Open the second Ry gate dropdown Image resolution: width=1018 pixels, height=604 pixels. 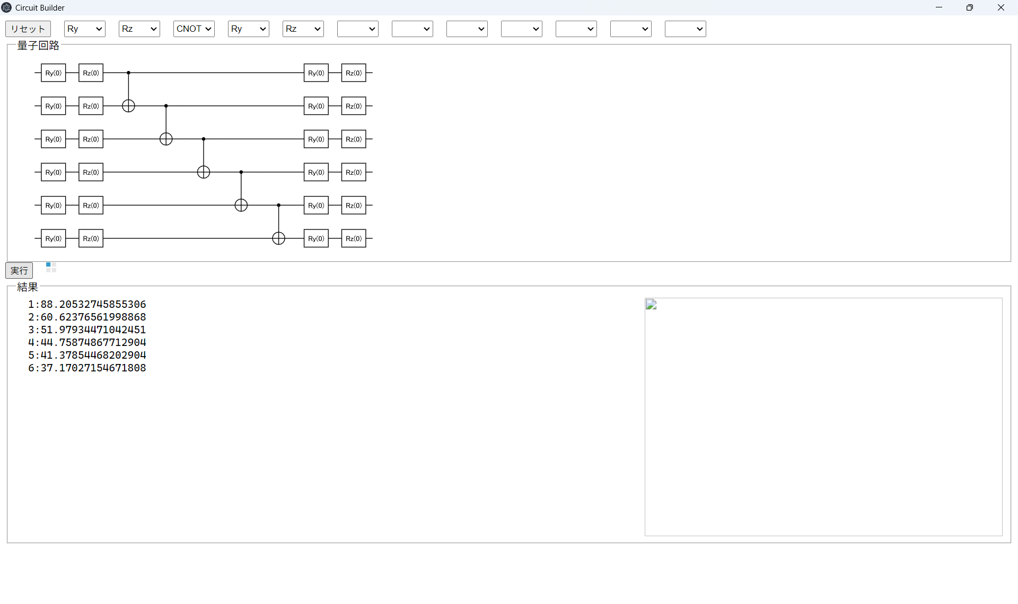point(249,29)
